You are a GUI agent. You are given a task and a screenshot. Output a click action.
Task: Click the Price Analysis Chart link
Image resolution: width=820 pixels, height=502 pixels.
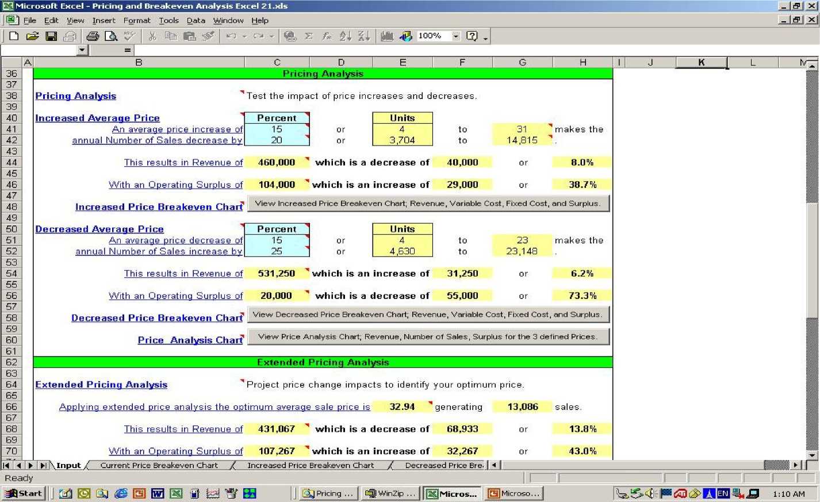point(190,340)
